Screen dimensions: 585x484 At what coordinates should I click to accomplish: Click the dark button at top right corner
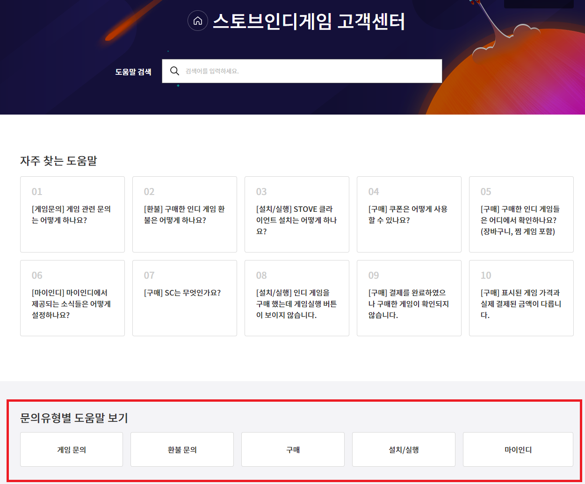pyautogui.click(x=539, y=4)
